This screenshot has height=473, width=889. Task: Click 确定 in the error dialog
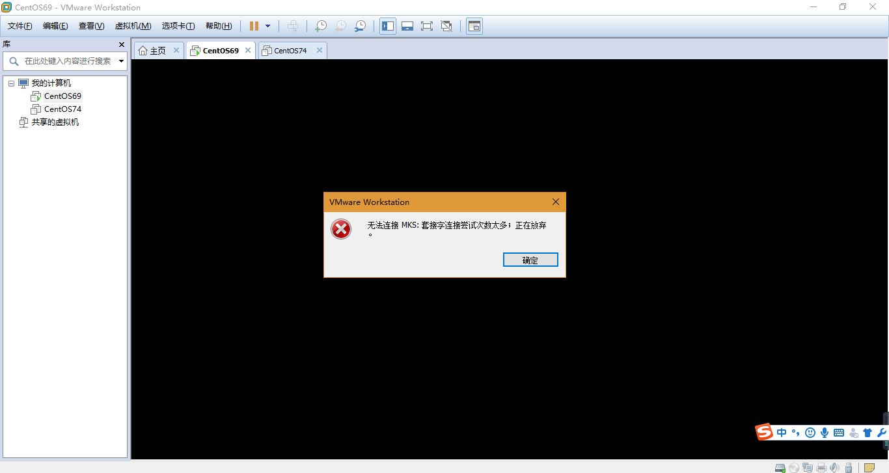click(x=530, y=260)
